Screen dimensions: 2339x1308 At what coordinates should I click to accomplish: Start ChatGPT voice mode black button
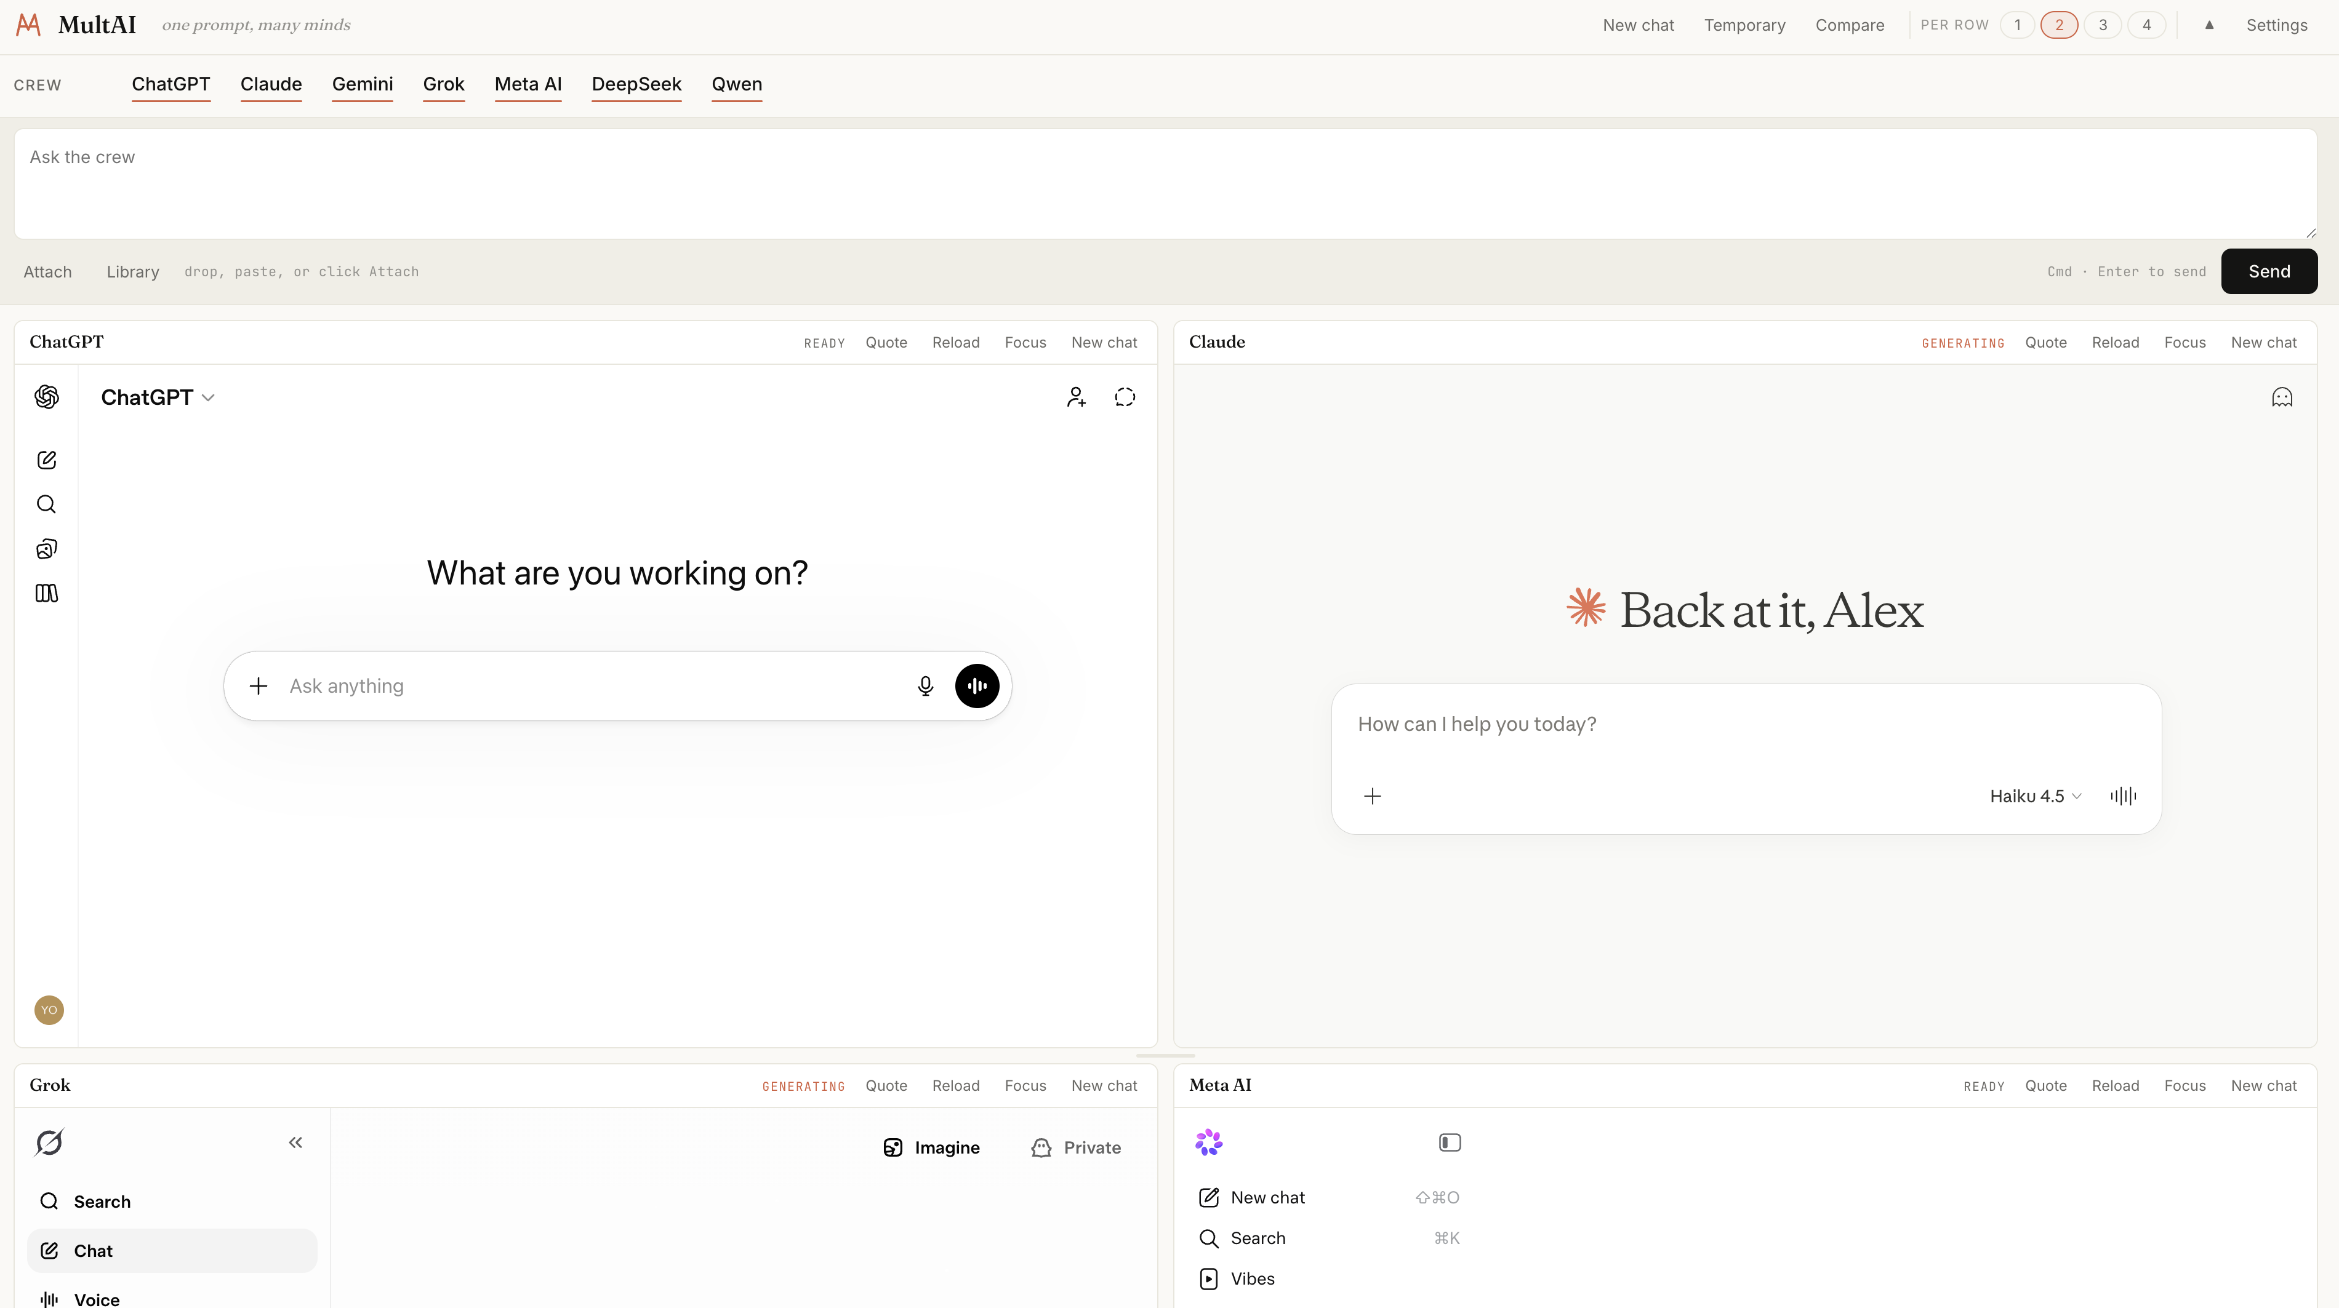click(977, 686)
